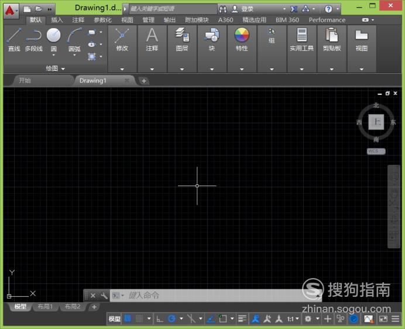Toggle object snap tracking in status bar
Screen dimensions: 405x329
pyautogui.click(x=211, y=319)
